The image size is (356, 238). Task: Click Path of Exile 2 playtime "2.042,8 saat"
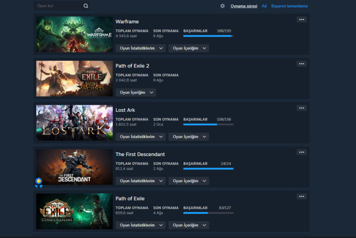(126, 80)
